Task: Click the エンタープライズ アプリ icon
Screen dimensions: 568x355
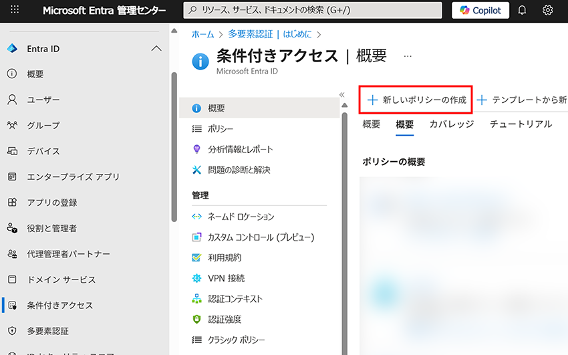Action: point(12,176)
